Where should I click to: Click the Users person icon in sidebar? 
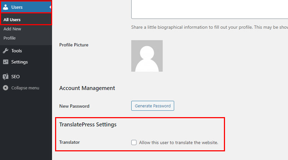coord(6,7)
